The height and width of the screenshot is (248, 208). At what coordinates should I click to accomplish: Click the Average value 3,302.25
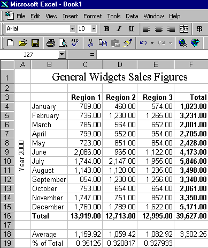point(191,234)
